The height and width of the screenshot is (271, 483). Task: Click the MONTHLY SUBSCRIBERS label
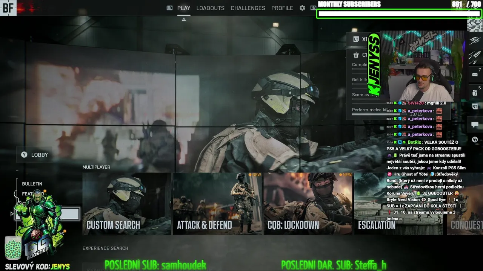coord(349,4)
